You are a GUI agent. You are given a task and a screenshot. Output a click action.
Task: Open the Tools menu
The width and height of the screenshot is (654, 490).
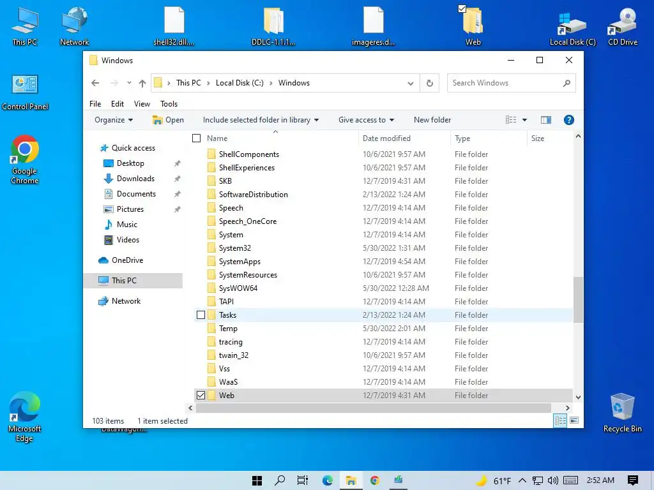169,104
